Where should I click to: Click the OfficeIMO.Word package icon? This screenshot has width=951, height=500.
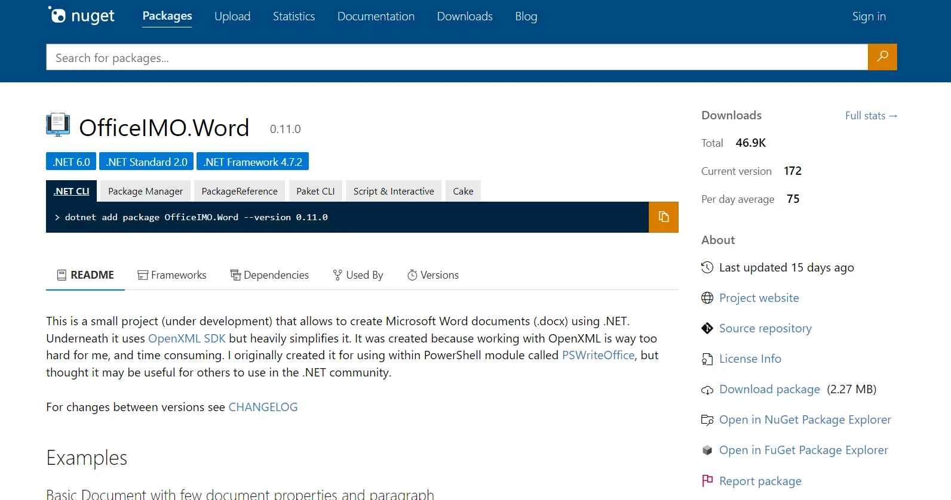pos(58,125)
